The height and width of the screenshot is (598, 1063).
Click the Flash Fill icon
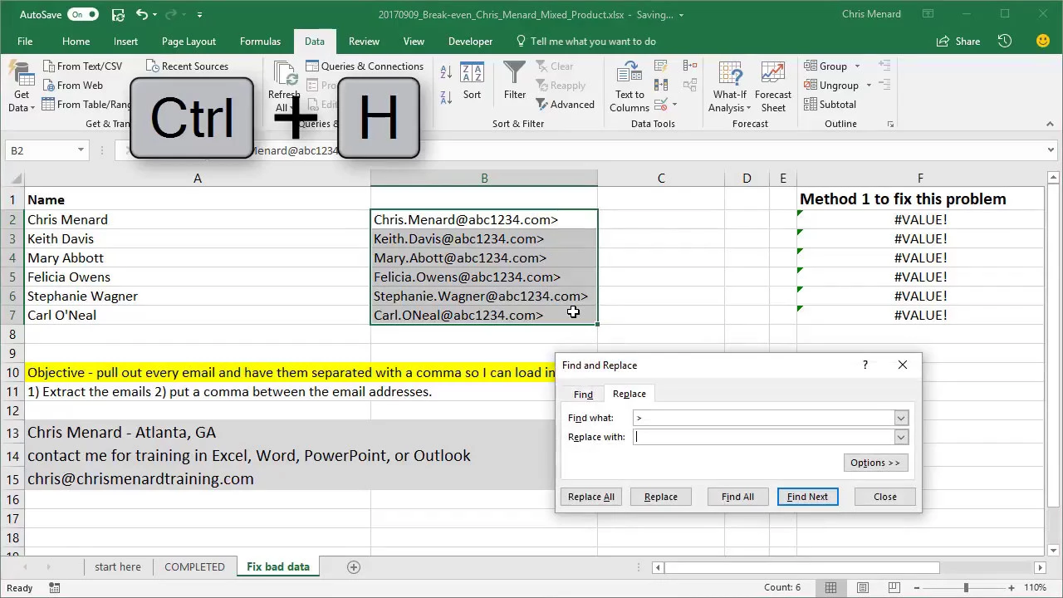[x=662, y=66]
